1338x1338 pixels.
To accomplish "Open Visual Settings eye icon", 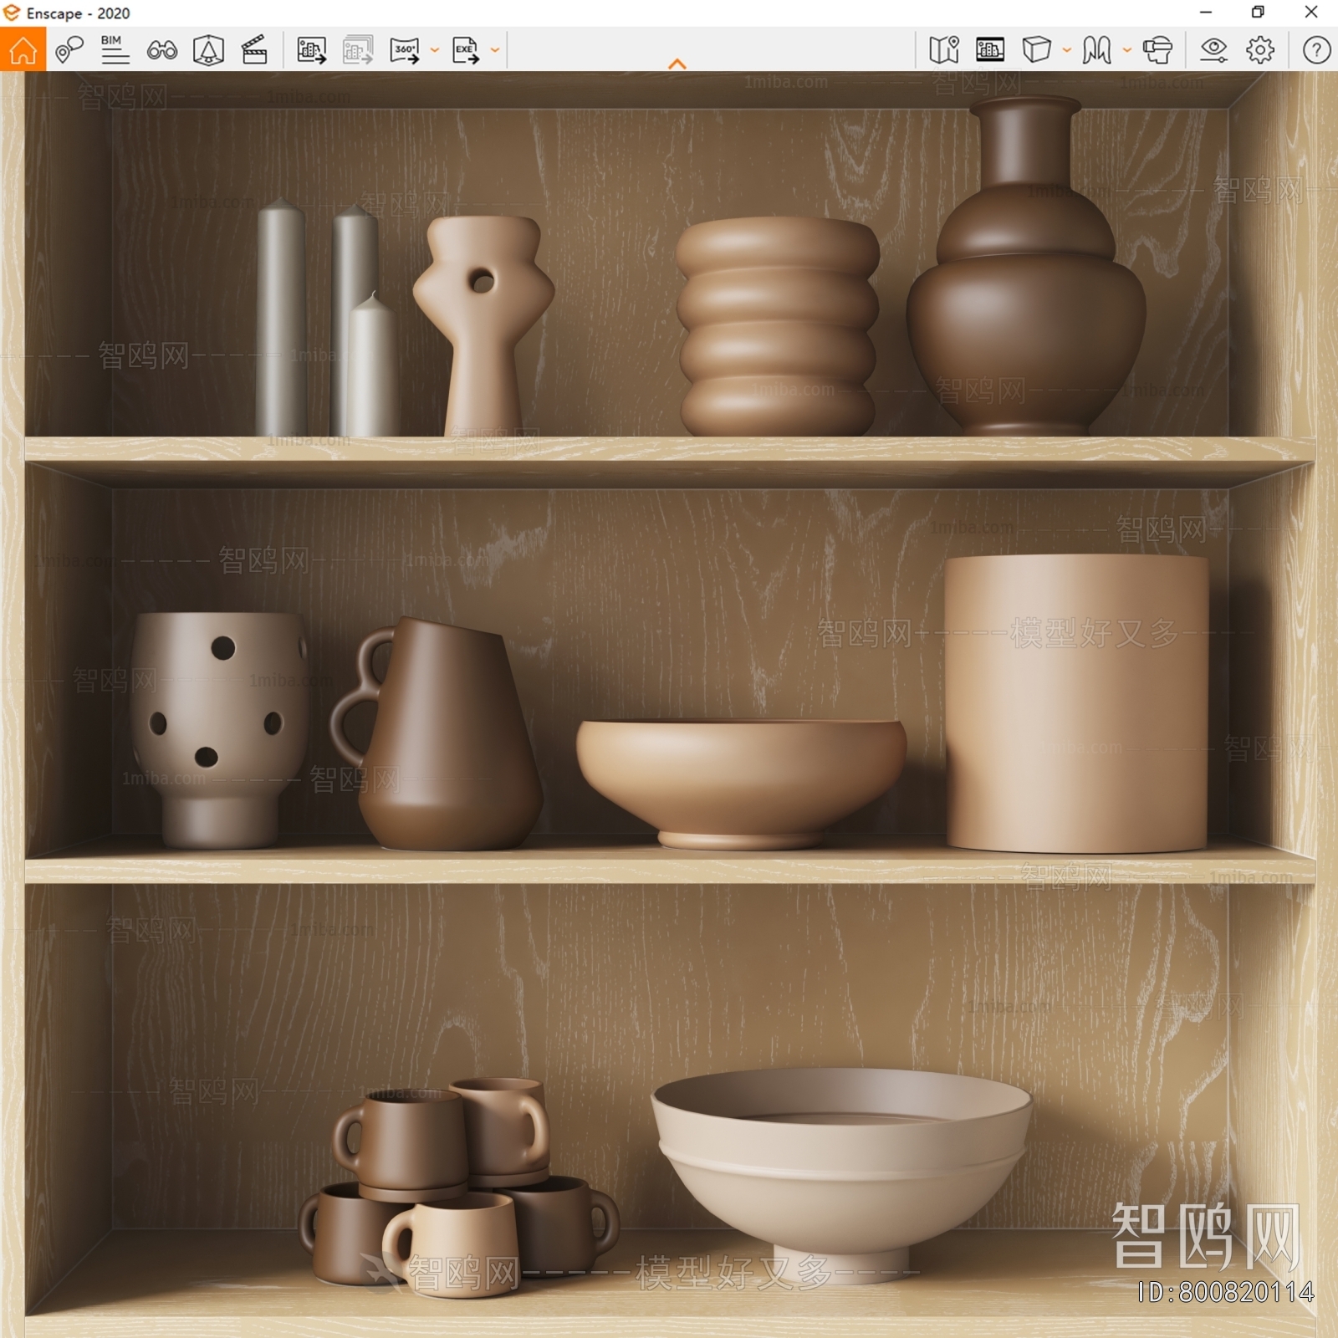I will (x=1213, y=50).
